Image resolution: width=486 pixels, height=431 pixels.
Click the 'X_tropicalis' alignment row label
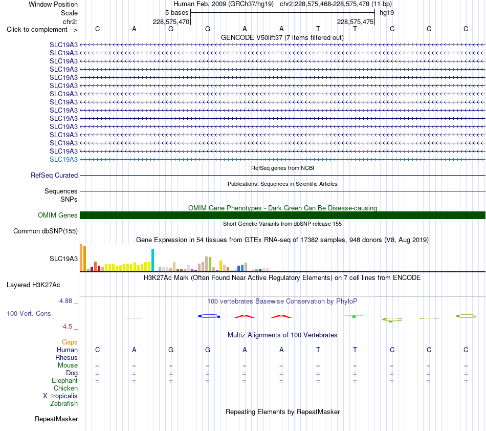pos(60,396)
